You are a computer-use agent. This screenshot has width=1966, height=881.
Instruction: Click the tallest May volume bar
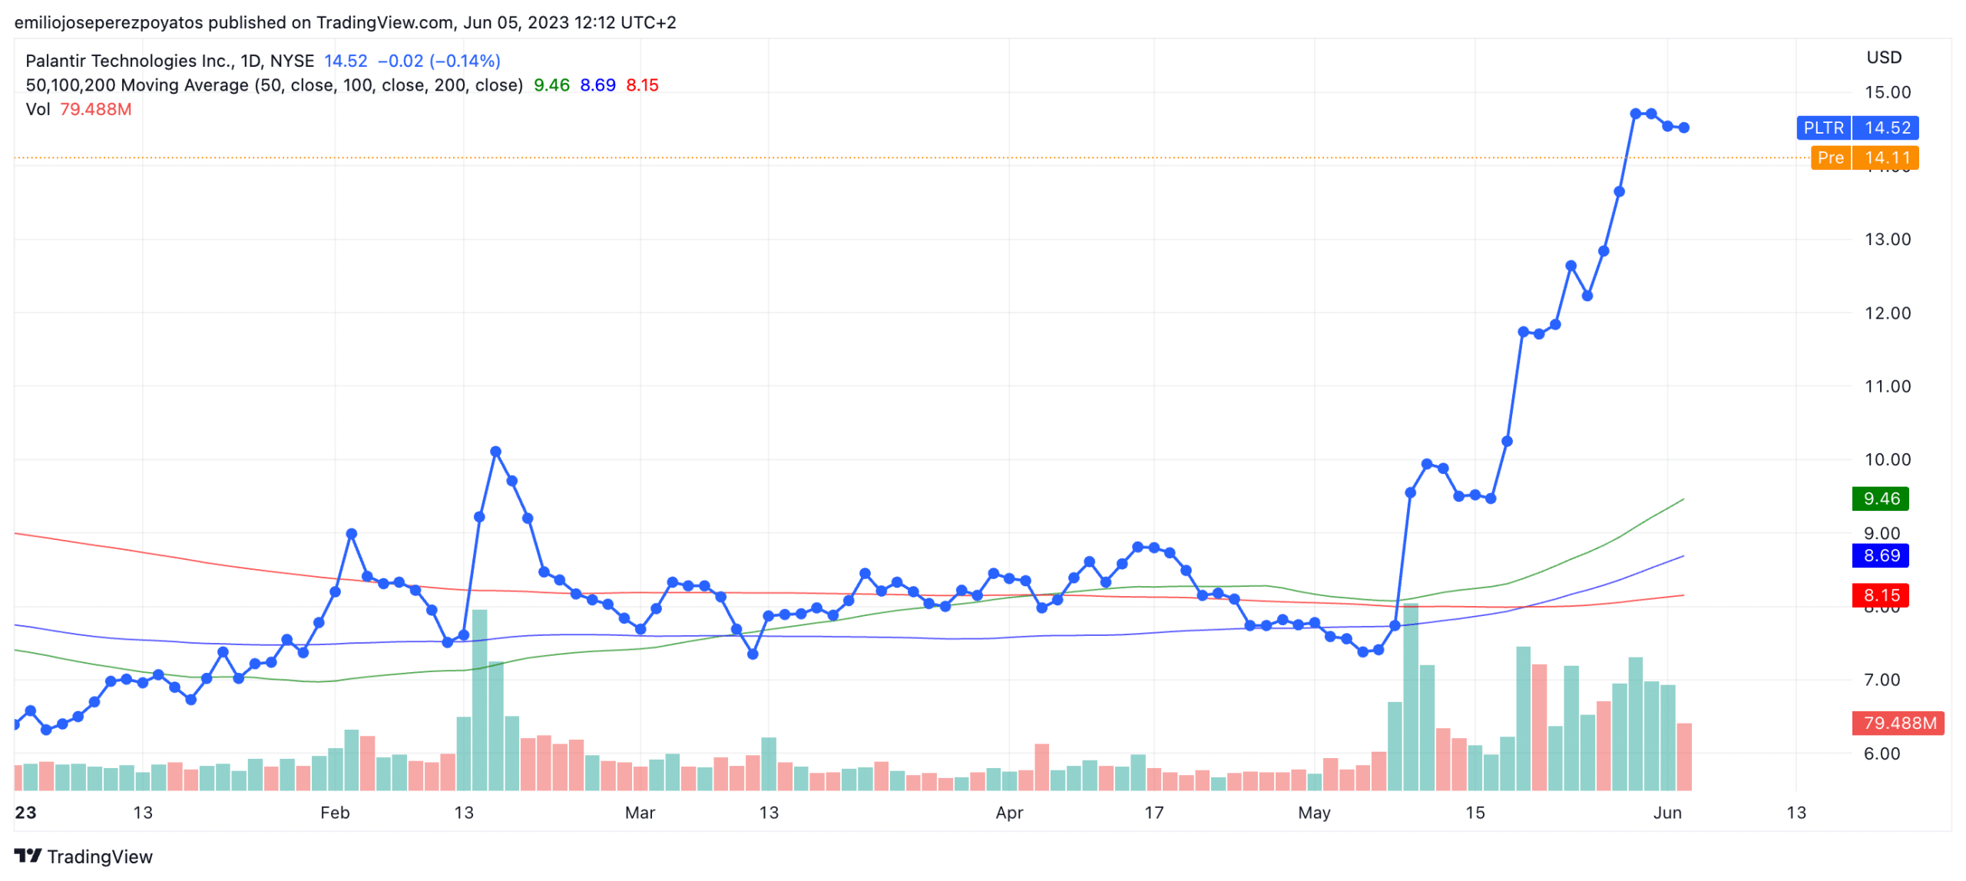click(x=1411, y=697)
